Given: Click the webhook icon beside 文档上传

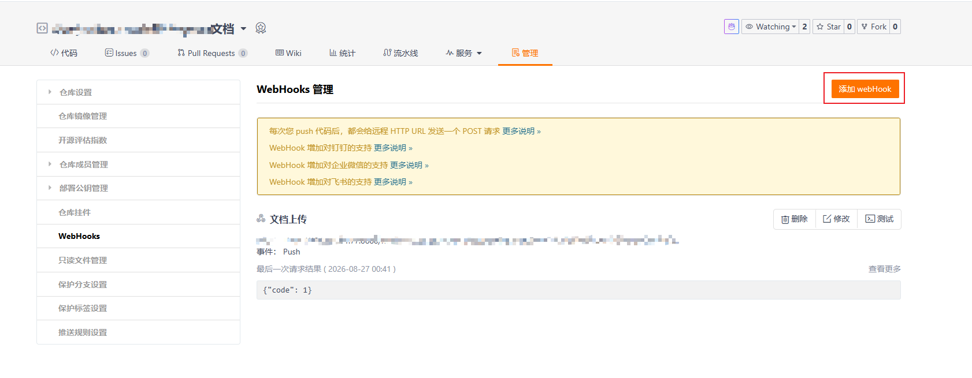Looking at the screenshot, I should point(261,219).
